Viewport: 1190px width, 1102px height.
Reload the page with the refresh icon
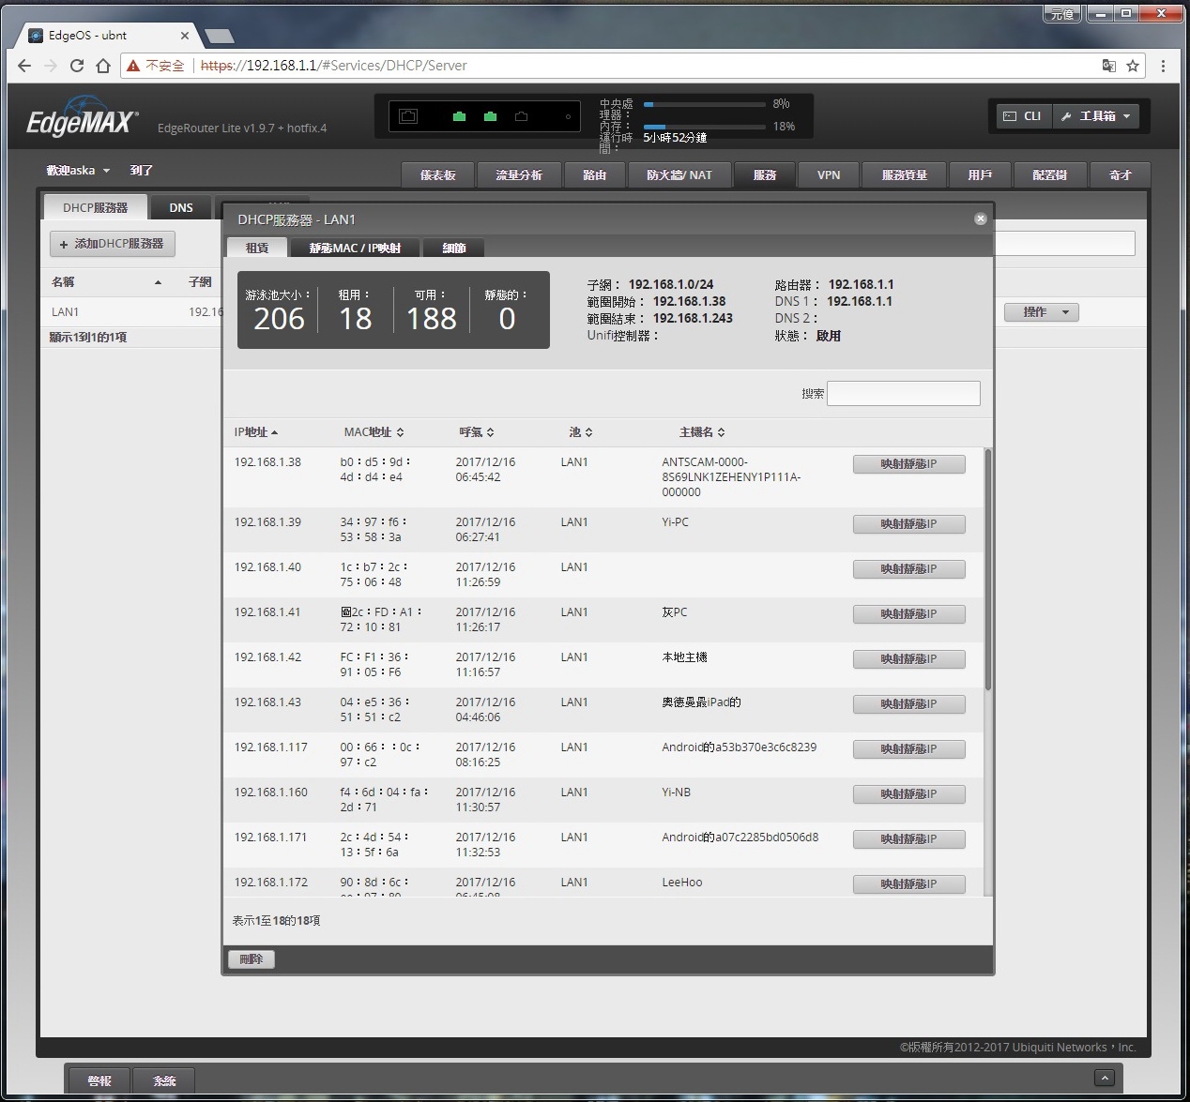click(77, 66)
